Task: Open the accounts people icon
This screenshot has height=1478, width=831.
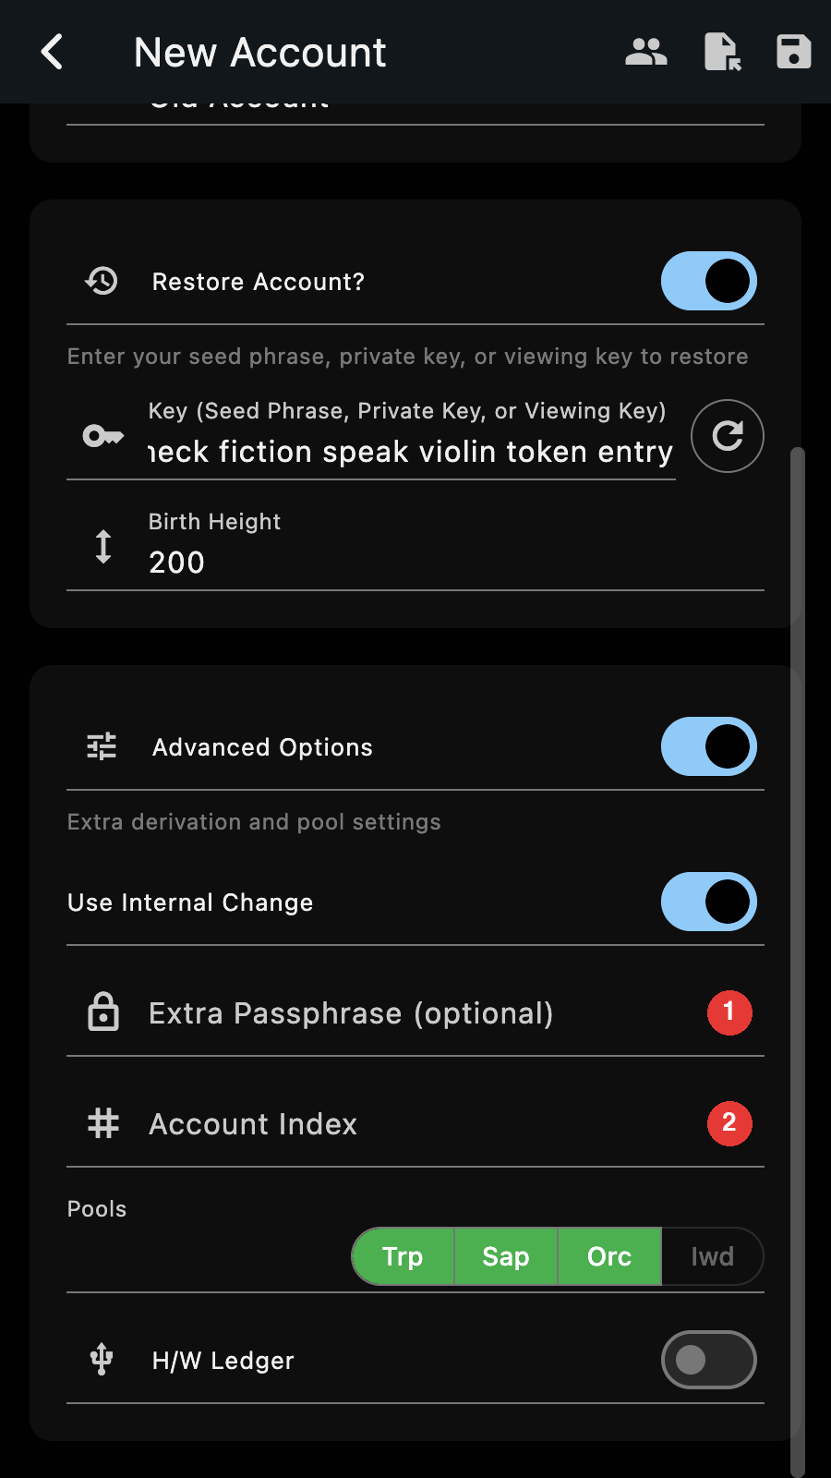Action: pyautogui.click(x=646, y=52)
